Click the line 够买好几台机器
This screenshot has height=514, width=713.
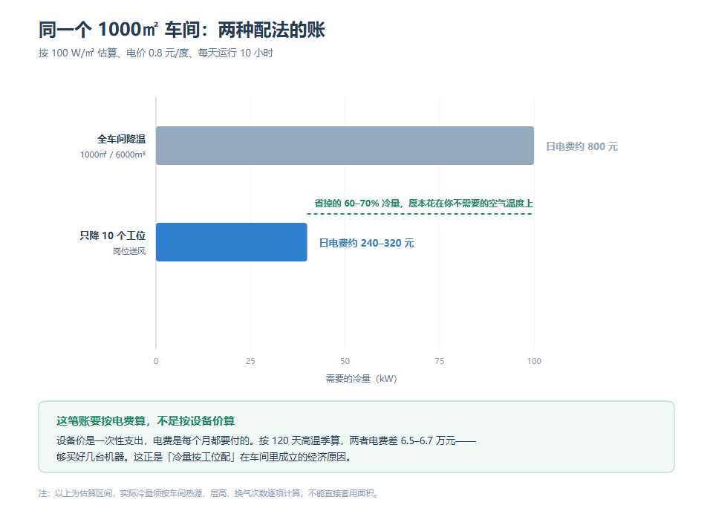205,457
